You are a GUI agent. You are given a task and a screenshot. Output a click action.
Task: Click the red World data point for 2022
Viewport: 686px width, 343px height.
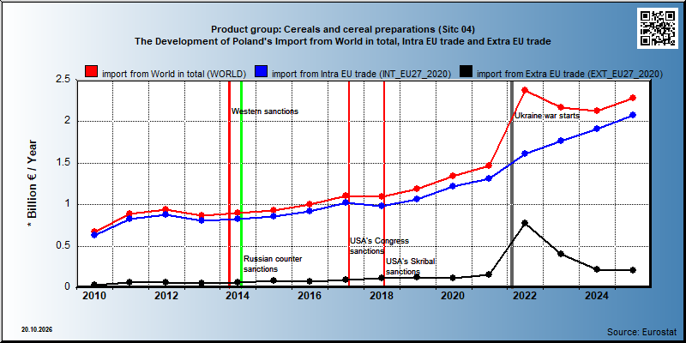525,90
